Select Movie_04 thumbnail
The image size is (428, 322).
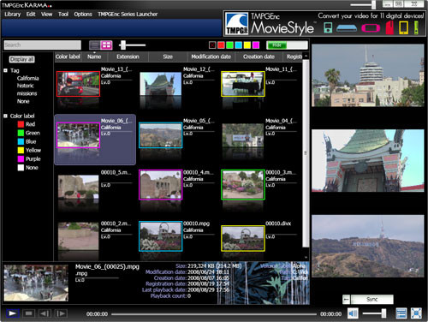tap(243, 135)
